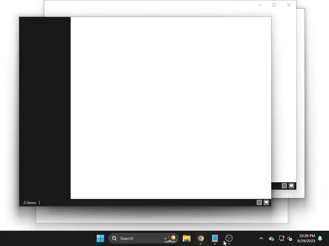Click the search highlights image in Search box

coord(170,238)
